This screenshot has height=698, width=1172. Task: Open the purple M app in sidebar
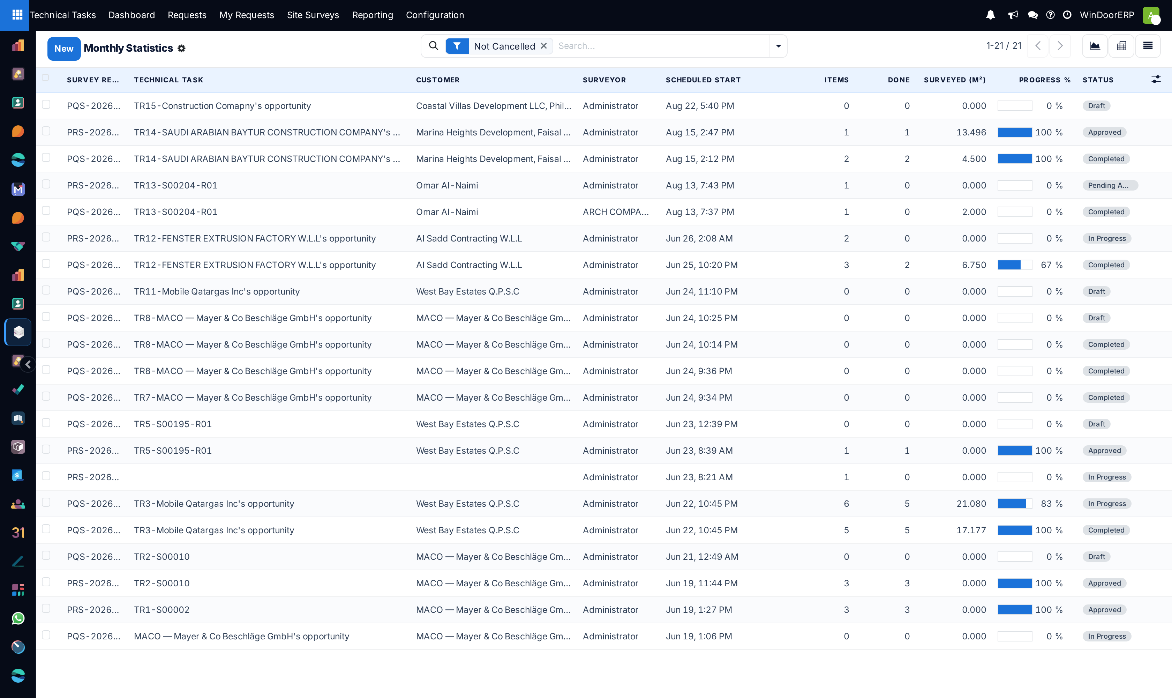click(18, 189)
